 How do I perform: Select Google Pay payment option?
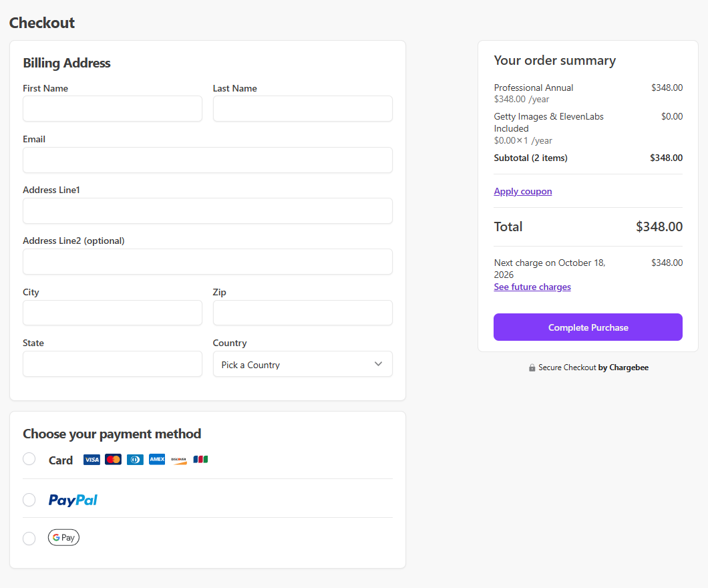click(x=29, y=538)
